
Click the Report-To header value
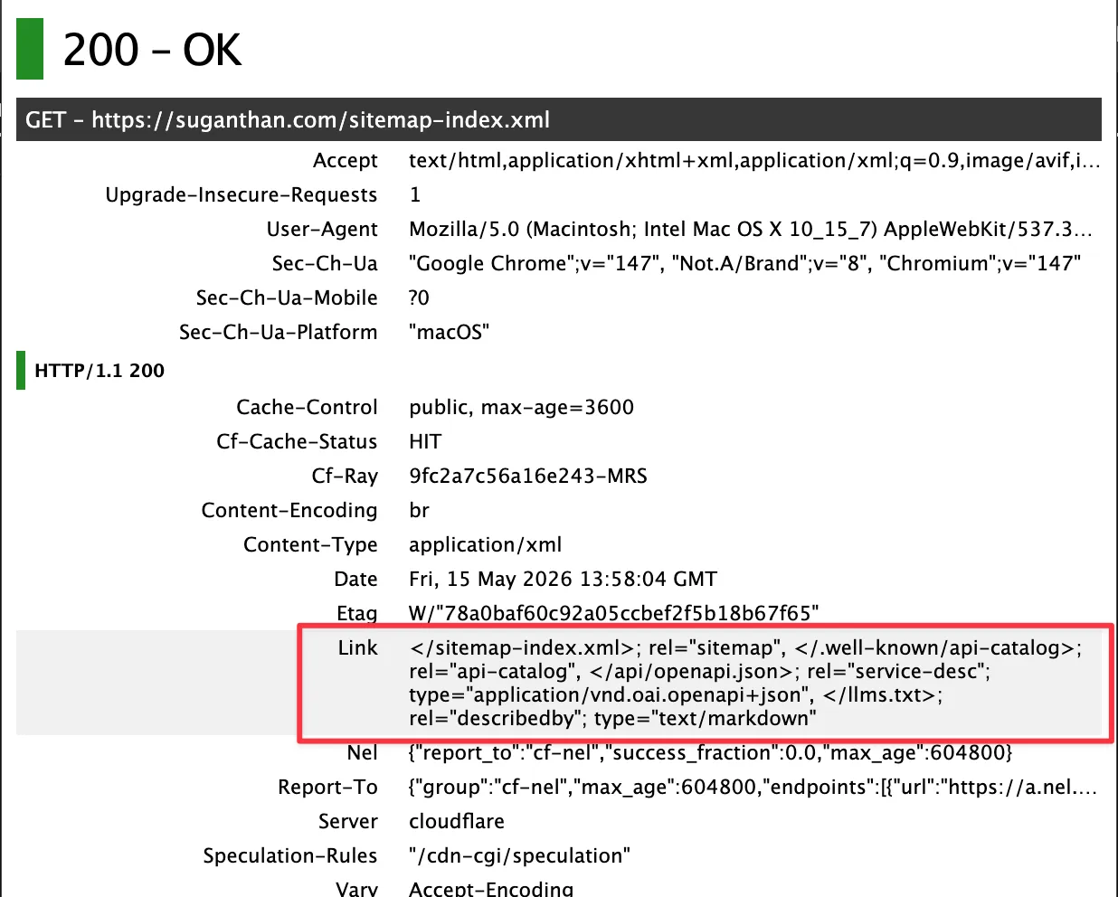tap(753, 788)
